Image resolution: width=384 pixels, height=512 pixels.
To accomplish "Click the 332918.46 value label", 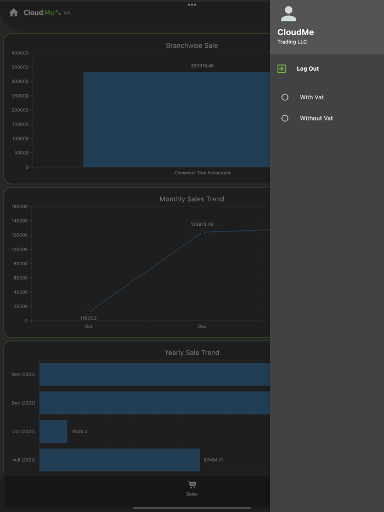I will pyautogui.click(x=202, y=66).
